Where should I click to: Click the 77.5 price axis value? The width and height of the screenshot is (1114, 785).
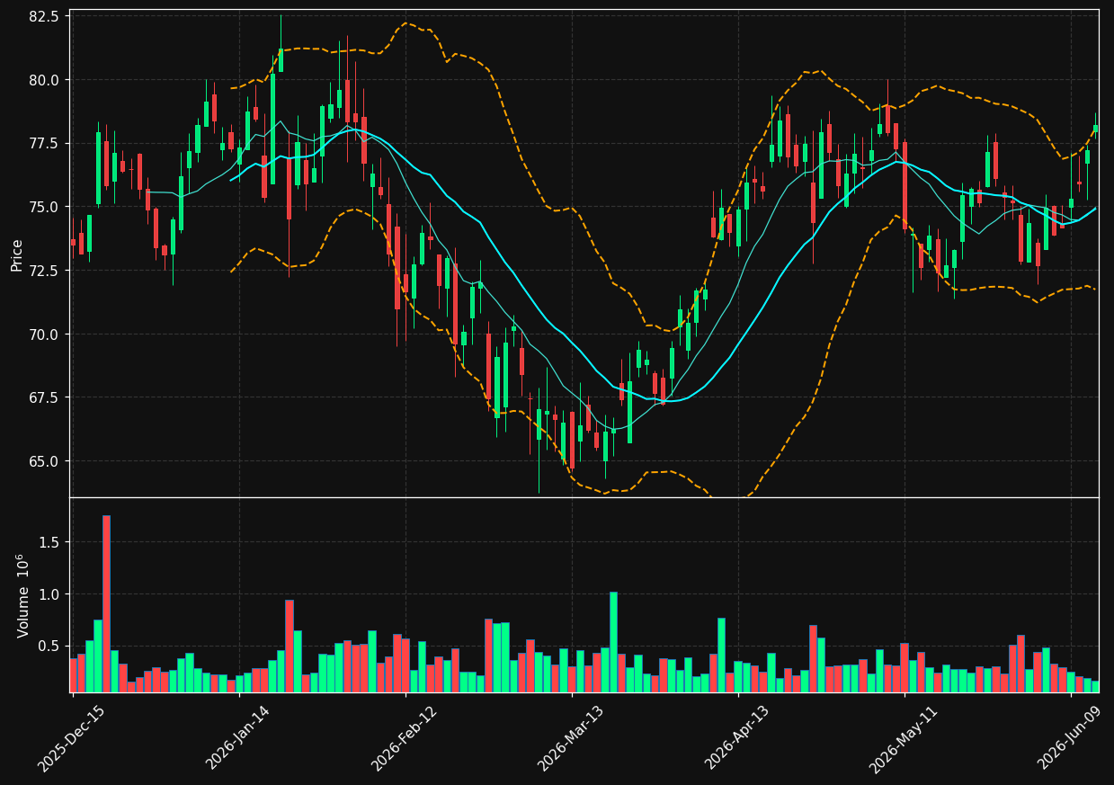[x=45, y=144]
